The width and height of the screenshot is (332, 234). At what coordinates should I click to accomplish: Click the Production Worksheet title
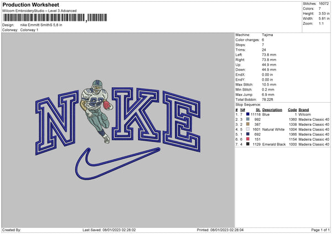coord(30,4)
